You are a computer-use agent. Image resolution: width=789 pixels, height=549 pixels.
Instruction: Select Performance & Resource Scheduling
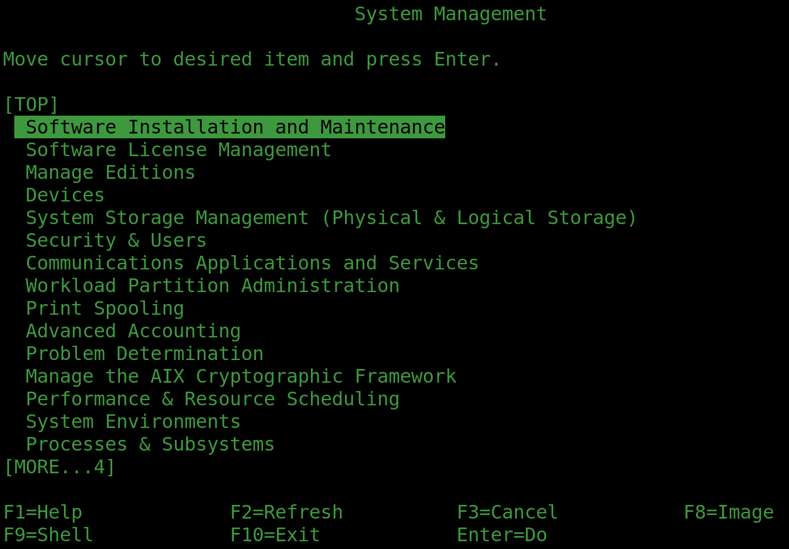212,398
